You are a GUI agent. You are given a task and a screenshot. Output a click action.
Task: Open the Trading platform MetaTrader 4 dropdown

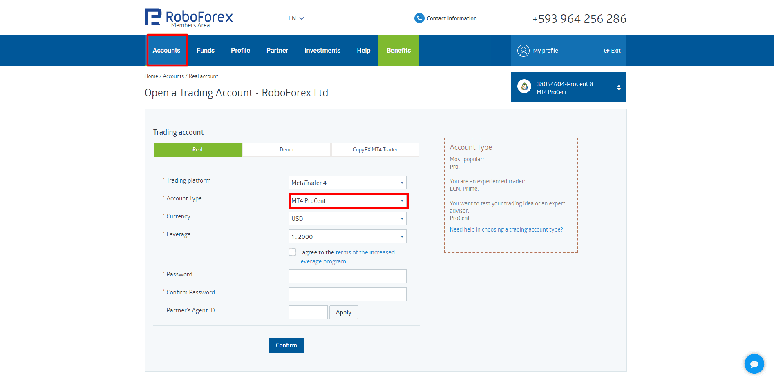click(347, 183)
